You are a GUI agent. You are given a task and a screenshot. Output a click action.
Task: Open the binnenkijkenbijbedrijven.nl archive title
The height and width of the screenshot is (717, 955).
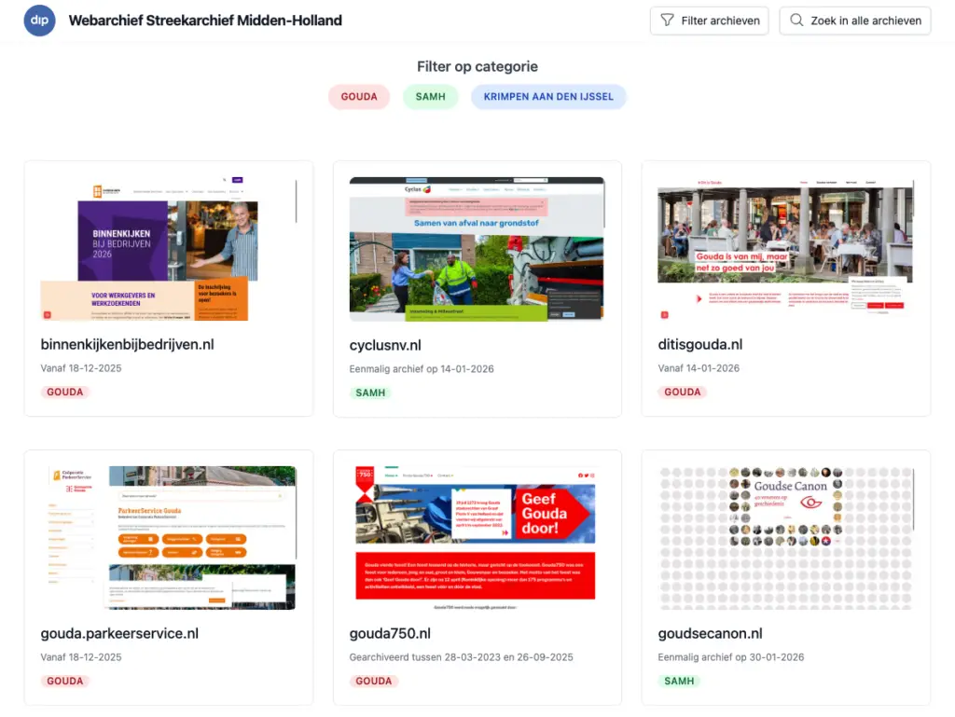pyautogui.click(x=127, y=344)
